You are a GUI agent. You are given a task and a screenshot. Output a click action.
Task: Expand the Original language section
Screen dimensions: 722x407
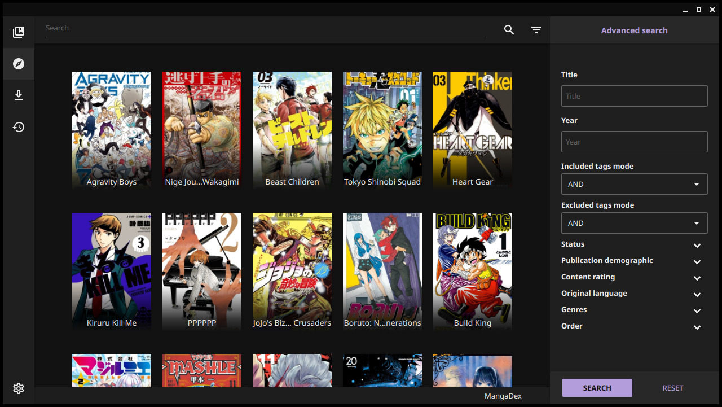(x=635, y=294)
